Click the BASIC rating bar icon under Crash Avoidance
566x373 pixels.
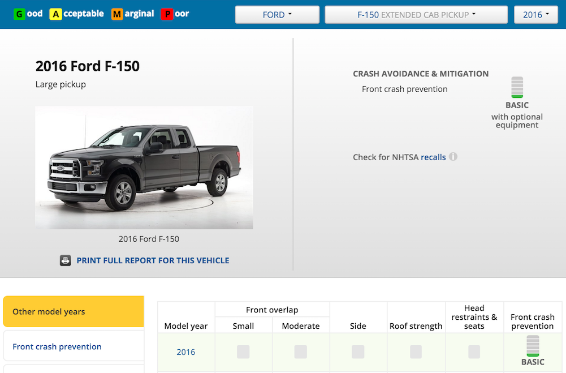pos(517,87)
